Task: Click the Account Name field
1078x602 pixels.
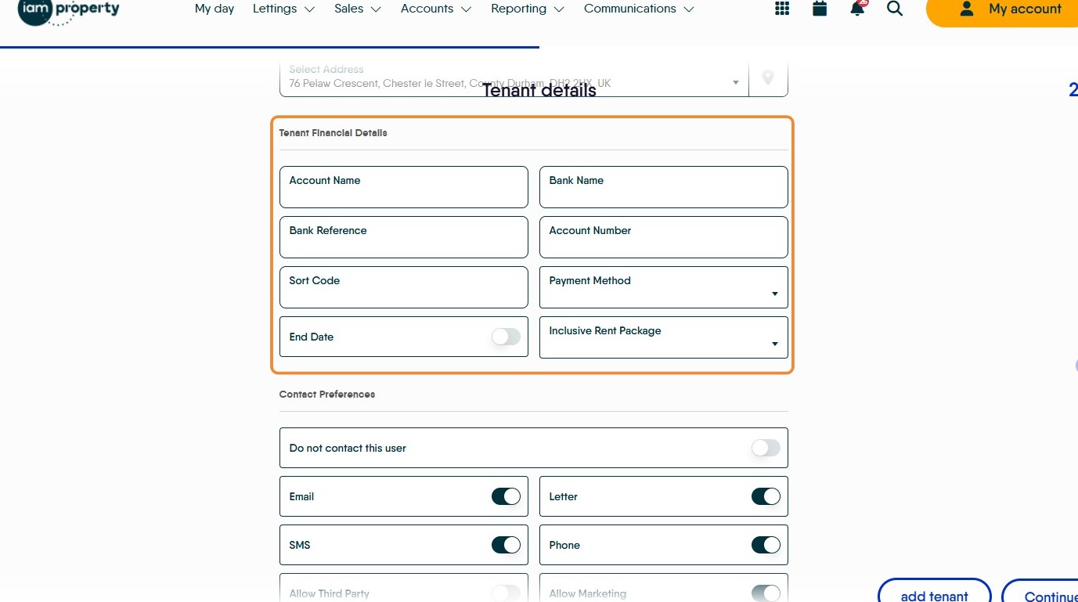Action: 403,187
